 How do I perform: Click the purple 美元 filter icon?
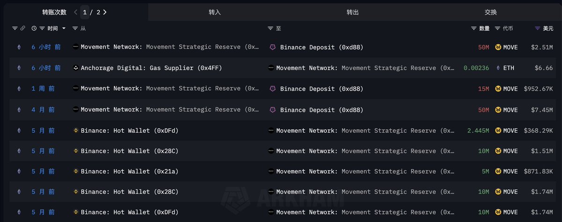coord(538,29)
